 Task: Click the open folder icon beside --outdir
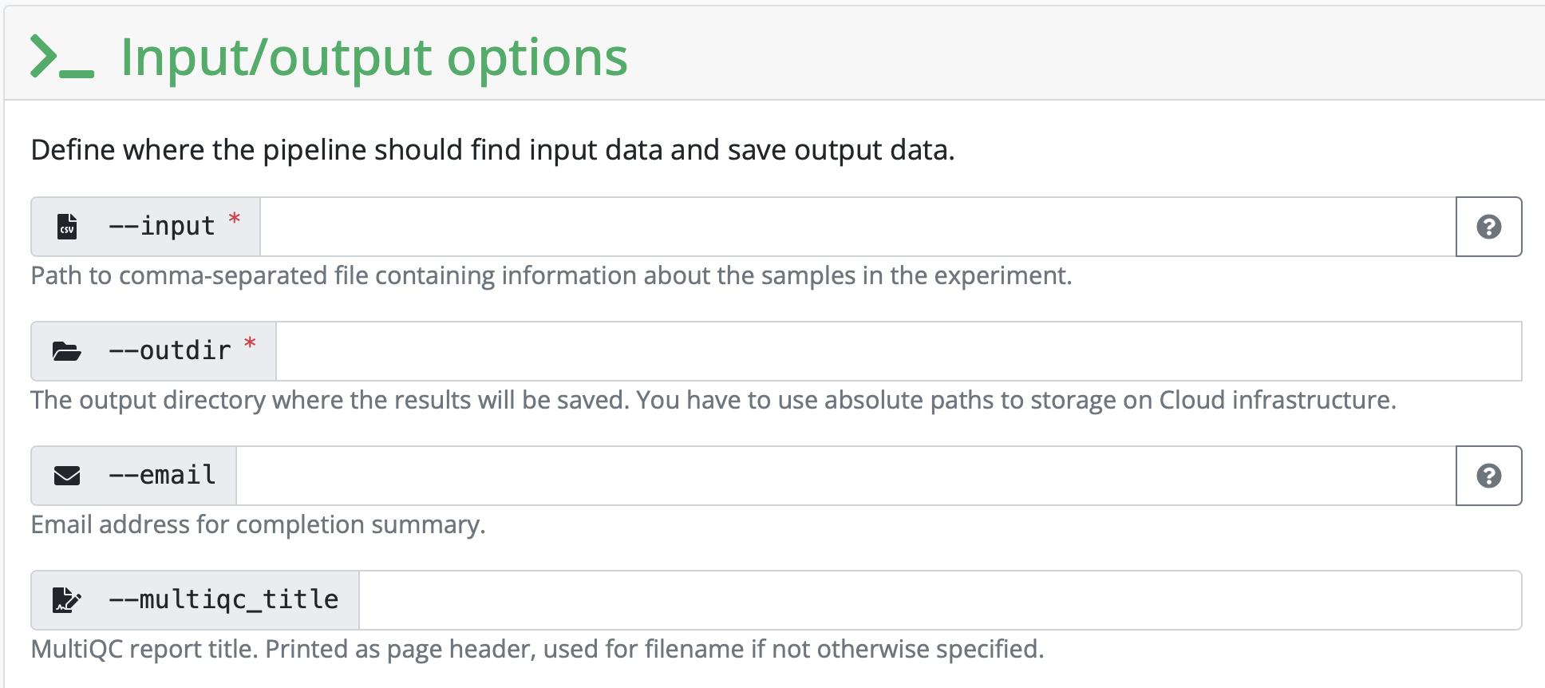(x=67, y=351)
